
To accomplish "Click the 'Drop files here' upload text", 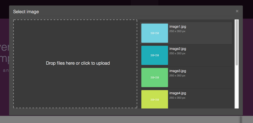I will (x=78, y=63).
